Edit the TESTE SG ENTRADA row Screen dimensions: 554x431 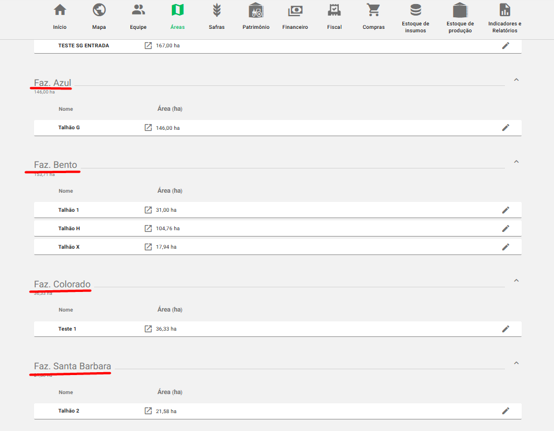506,46
